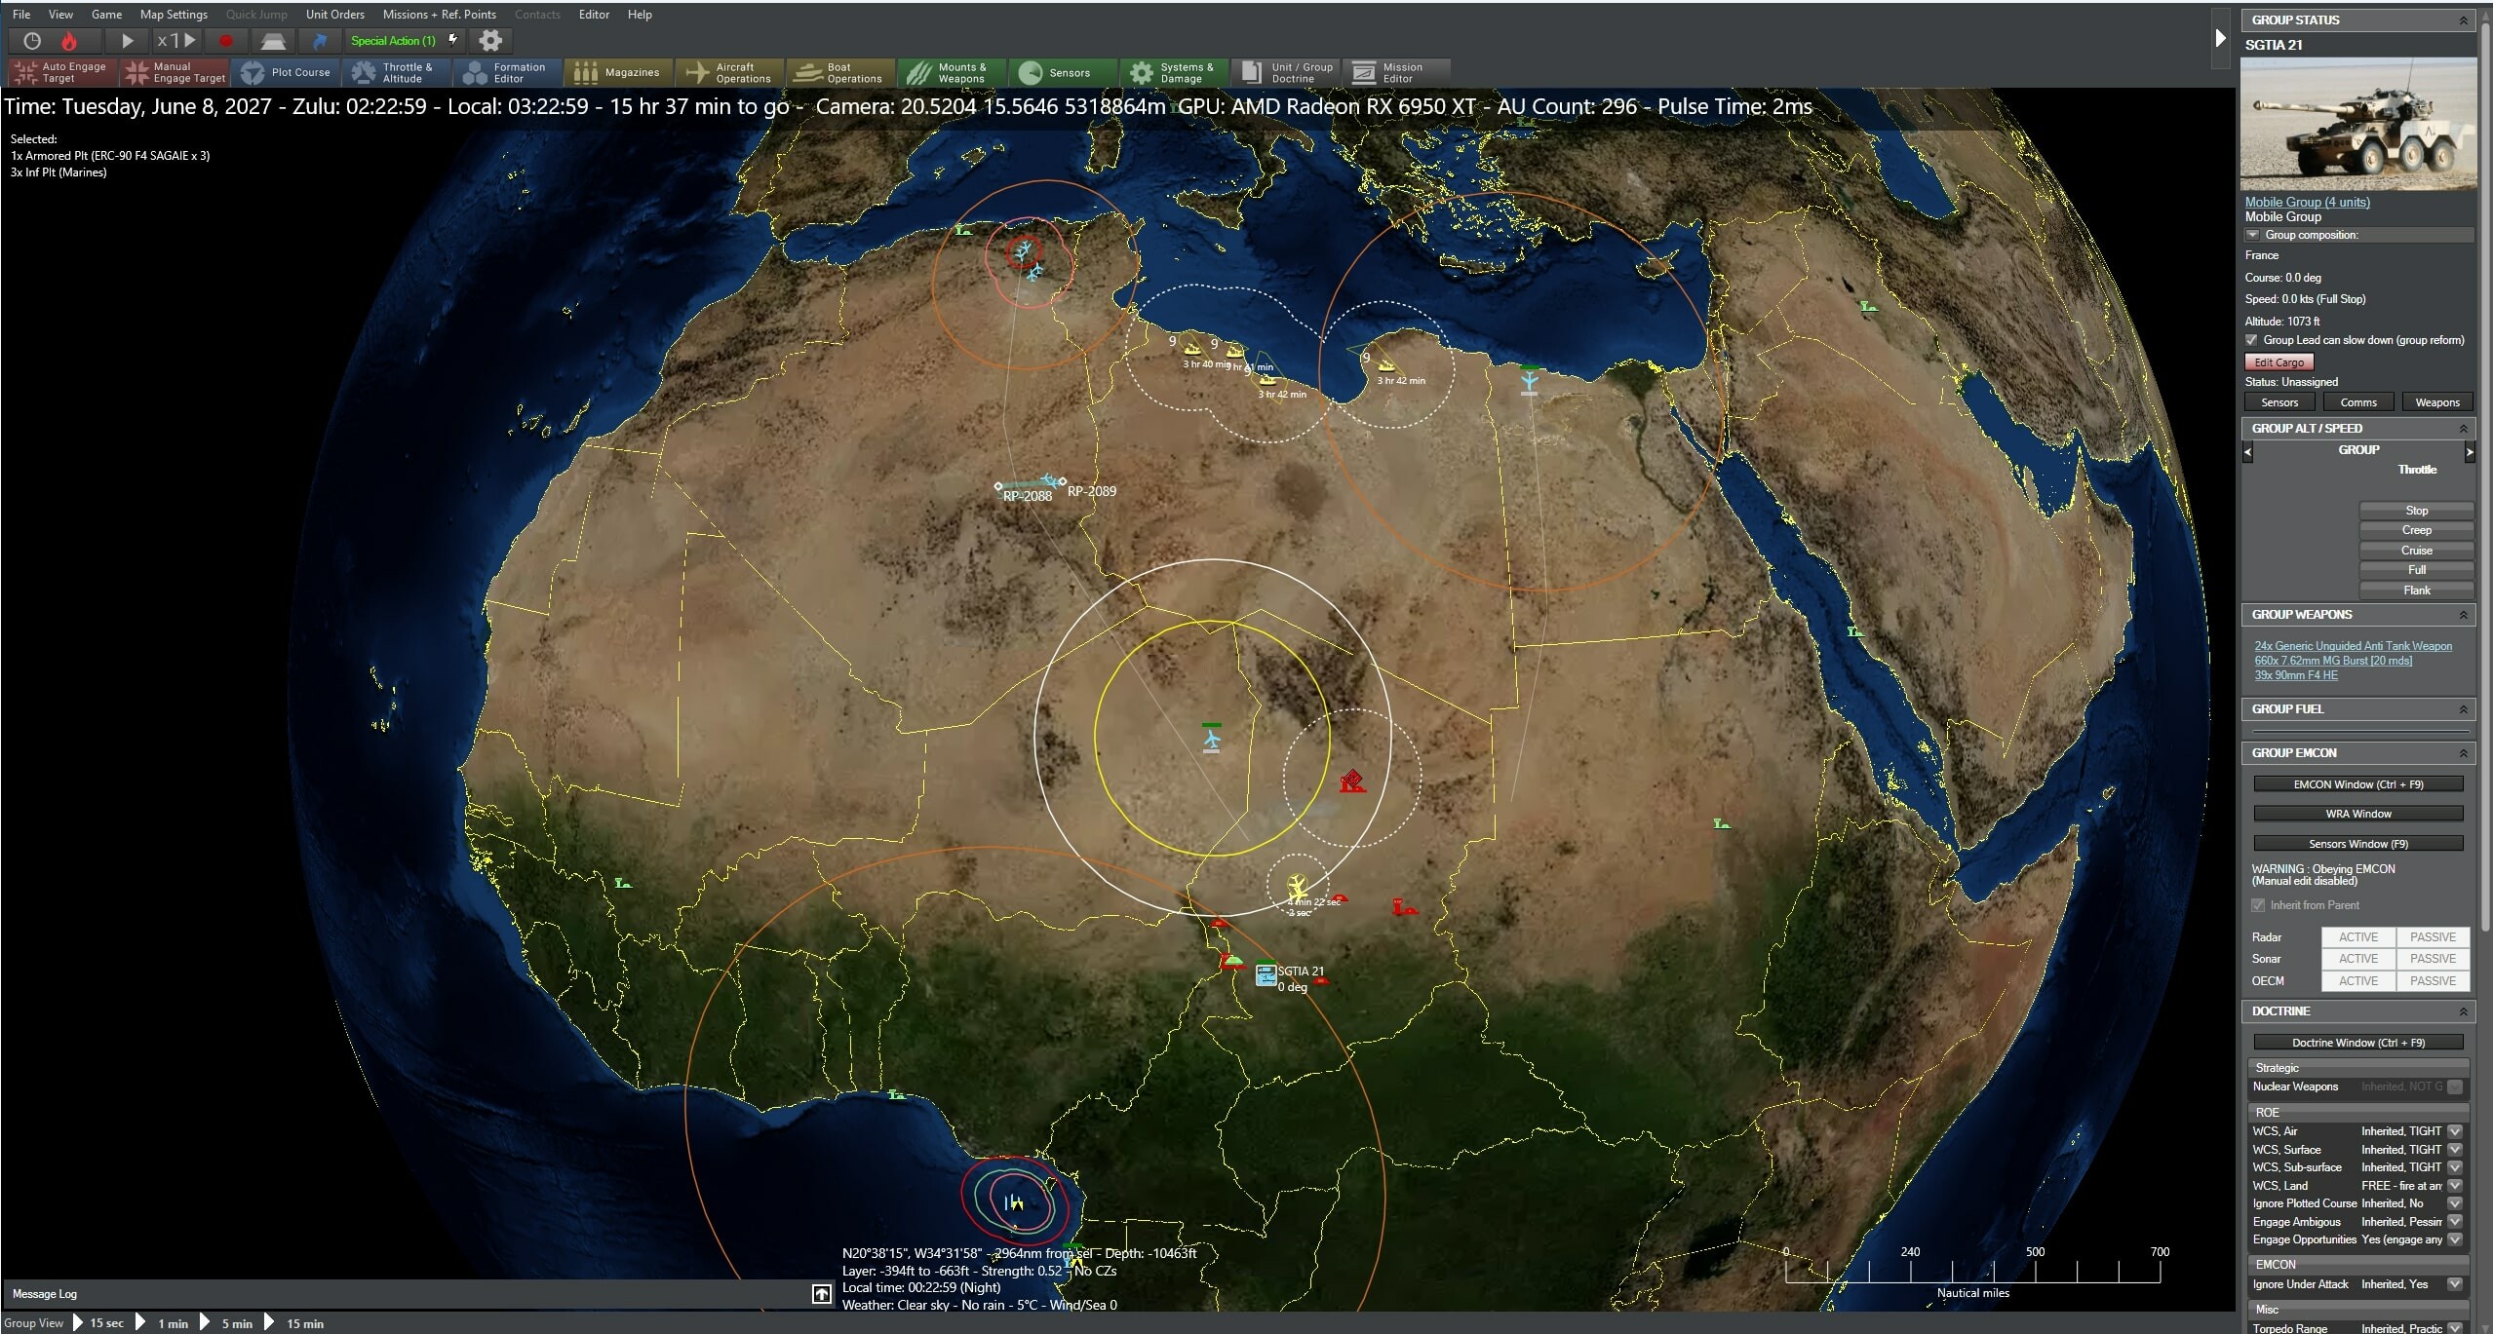Collapse the GROUP WEAPONS panel

click(2465, 614)
